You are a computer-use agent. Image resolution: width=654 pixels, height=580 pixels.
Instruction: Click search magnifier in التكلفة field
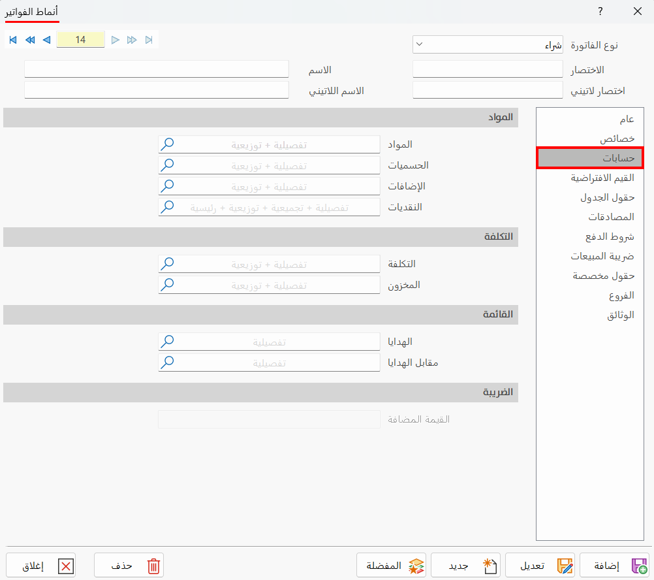click(167, 264)
